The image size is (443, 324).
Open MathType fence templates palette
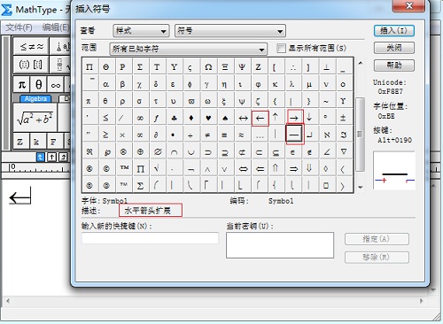(x=31, y=64)
